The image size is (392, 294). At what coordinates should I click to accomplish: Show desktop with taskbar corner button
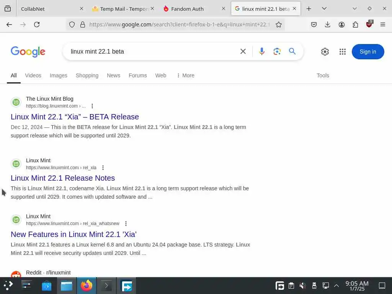click(382, 286)
